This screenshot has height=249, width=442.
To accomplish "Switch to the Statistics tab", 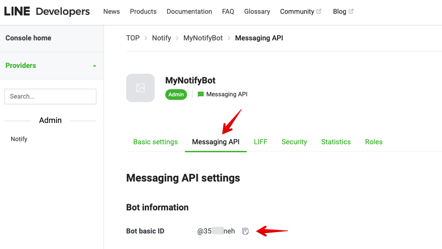I will (x=336, y=142).
